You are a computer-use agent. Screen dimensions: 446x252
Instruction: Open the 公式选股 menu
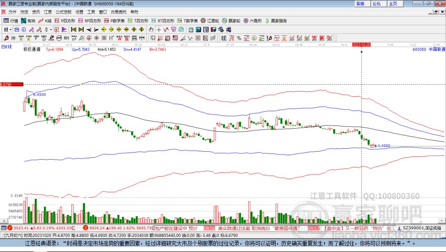pos(63,12)
